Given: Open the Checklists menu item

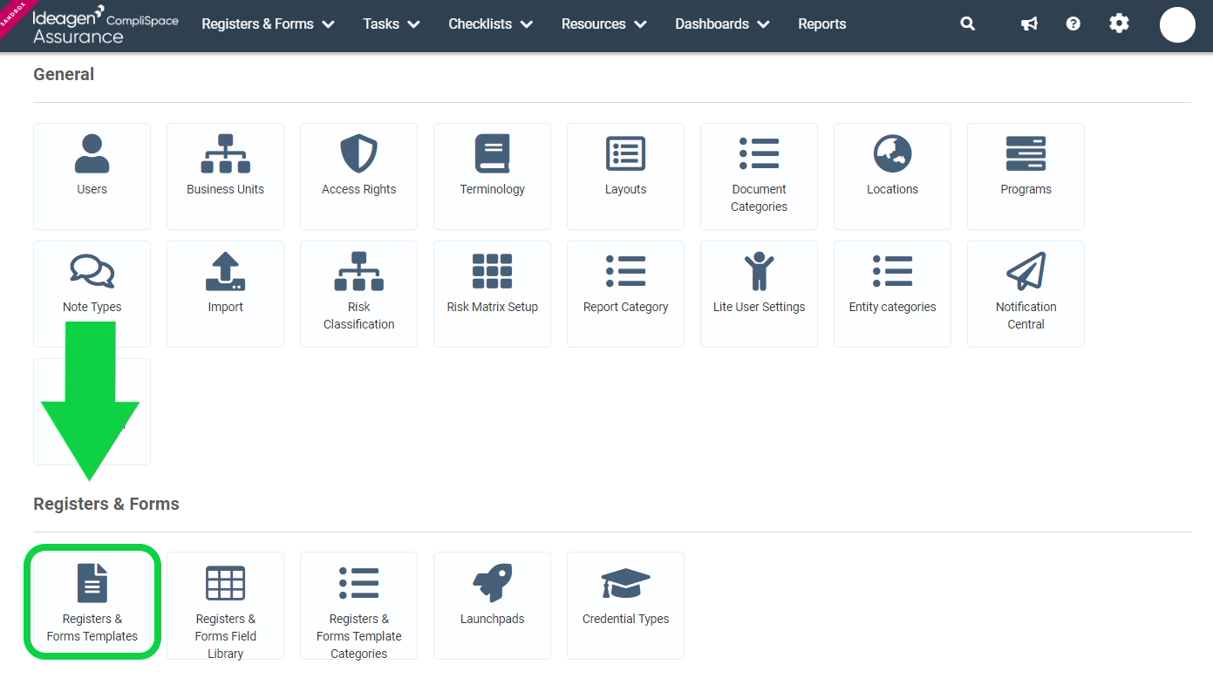Looking at the screenshot, I should (x=490, y=24).
